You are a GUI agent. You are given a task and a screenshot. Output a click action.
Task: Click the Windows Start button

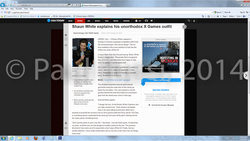tap(3, 138)
